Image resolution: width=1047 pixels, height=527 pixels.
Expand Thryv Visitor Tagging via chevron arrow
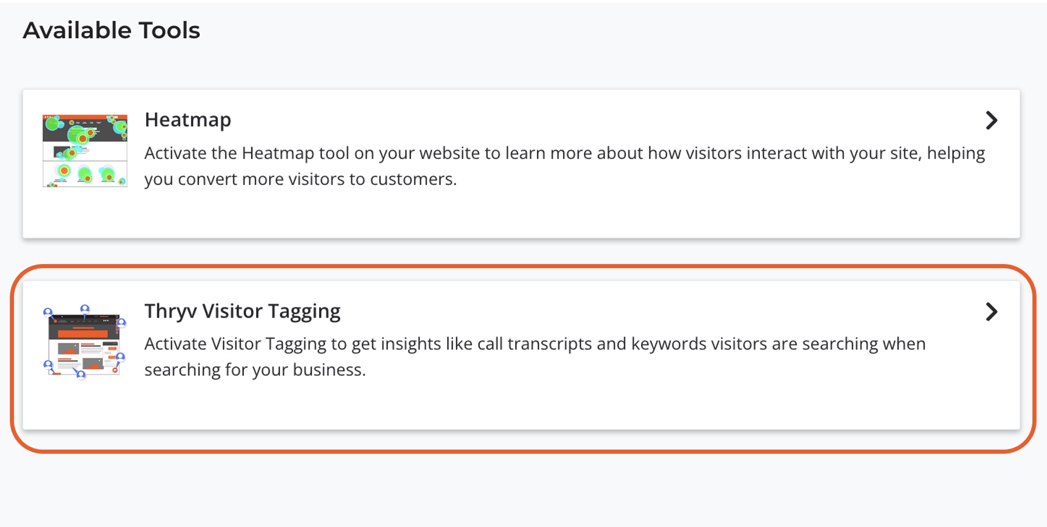(991, 312)
